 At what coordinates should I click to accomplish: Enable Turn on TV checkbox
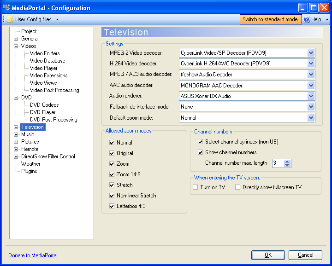(196, 187)
